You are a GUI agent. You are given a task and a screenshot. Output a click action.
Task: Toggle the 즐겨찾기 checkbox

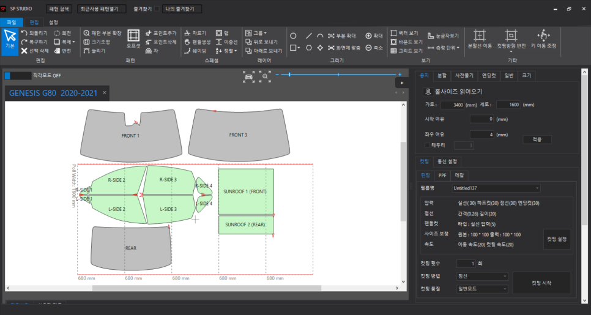[157, 9]
